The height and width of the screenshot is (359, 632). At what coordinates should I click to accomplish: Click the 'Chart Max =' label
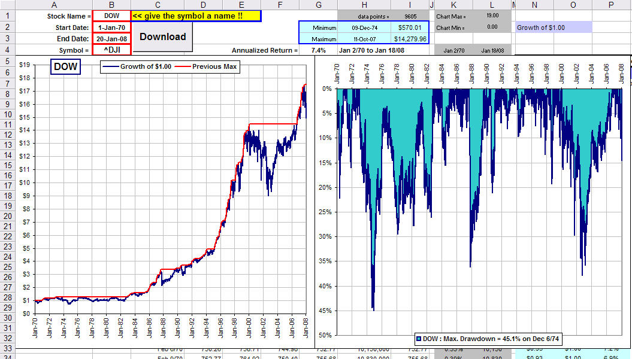pos(450,17)
